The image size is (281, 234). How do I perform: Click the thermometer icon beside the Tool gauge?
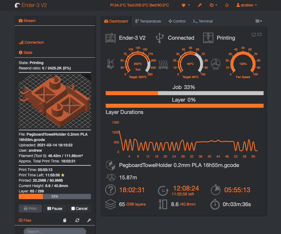111,64
